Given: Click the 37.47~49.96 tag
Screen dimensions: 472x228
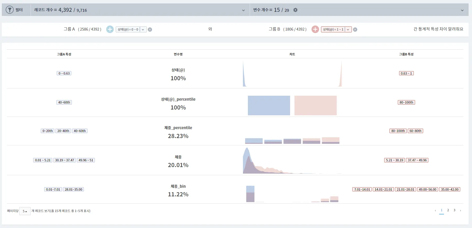Looking at the screenshot, I should pos(417,160).
